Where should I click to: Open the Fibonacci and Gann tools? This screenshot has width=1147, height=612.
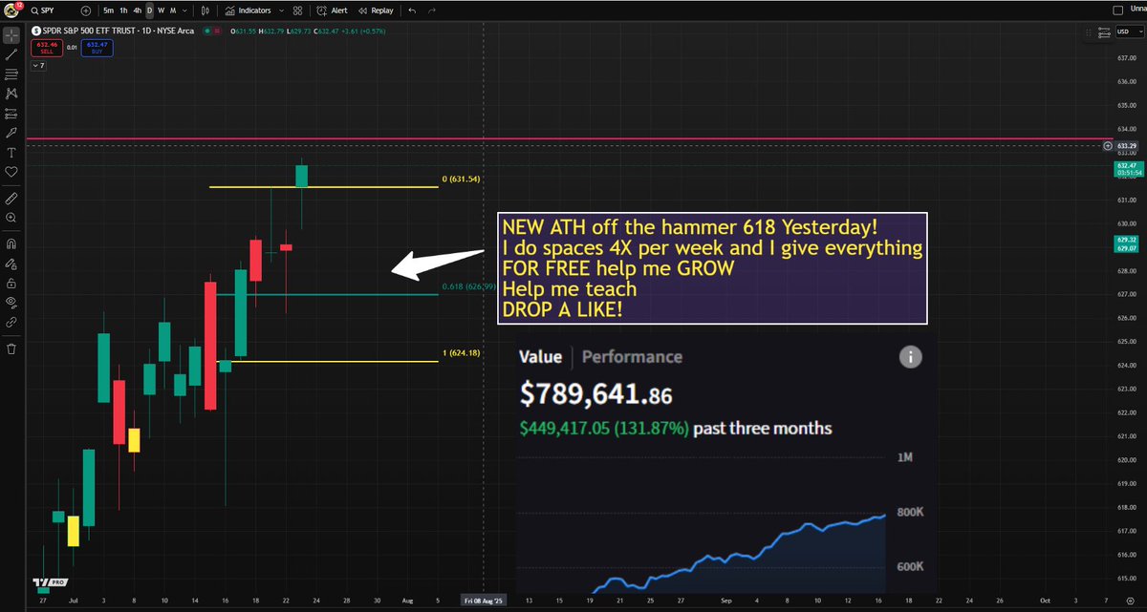click(11, 74)
